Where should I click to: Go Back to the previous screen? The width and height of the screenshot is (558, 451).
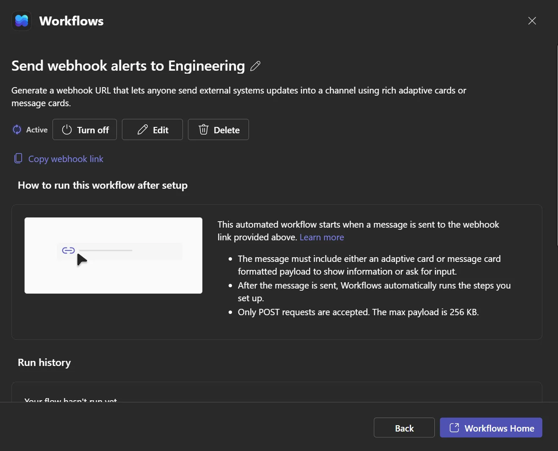(404, 428)
